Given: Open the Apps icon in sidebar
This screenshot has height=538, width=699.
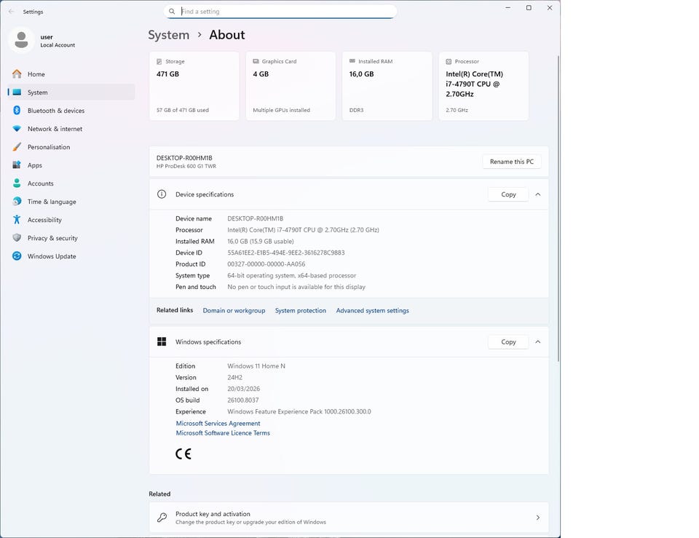Looking at the screenshot, I should (x=17, y=165).
